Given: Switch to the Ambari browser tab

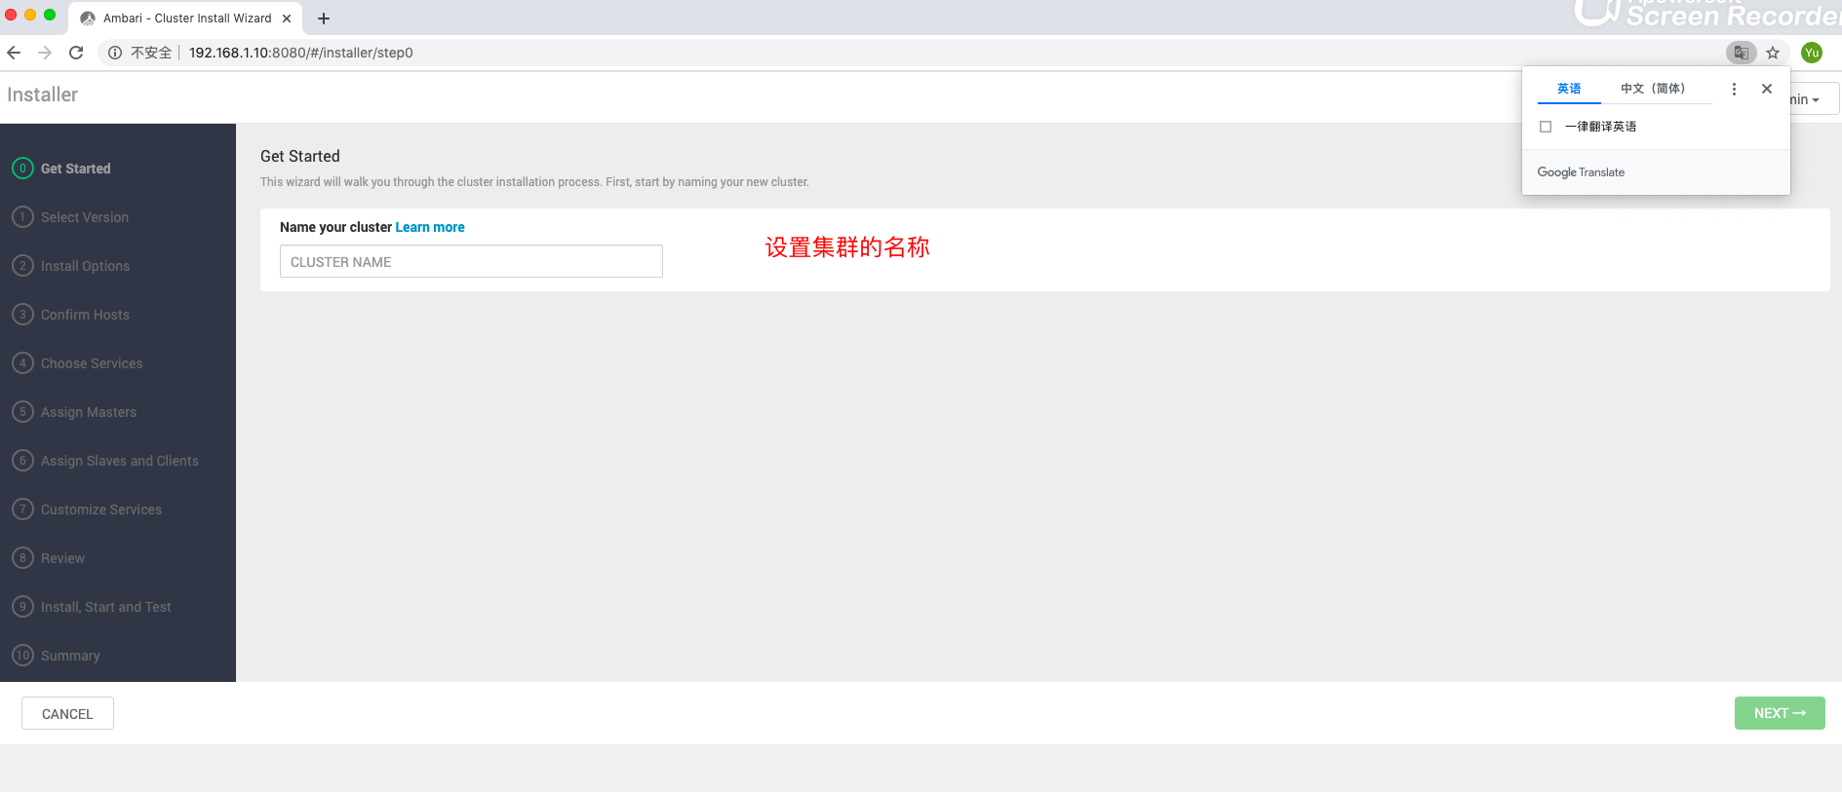Looking at the screenshot, I should coord(185,19).
